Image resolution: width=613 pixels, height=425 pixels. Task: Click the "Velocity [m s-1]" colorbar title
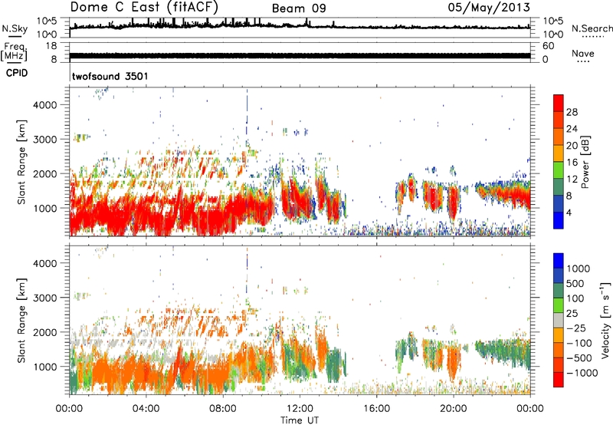point(606,320)
